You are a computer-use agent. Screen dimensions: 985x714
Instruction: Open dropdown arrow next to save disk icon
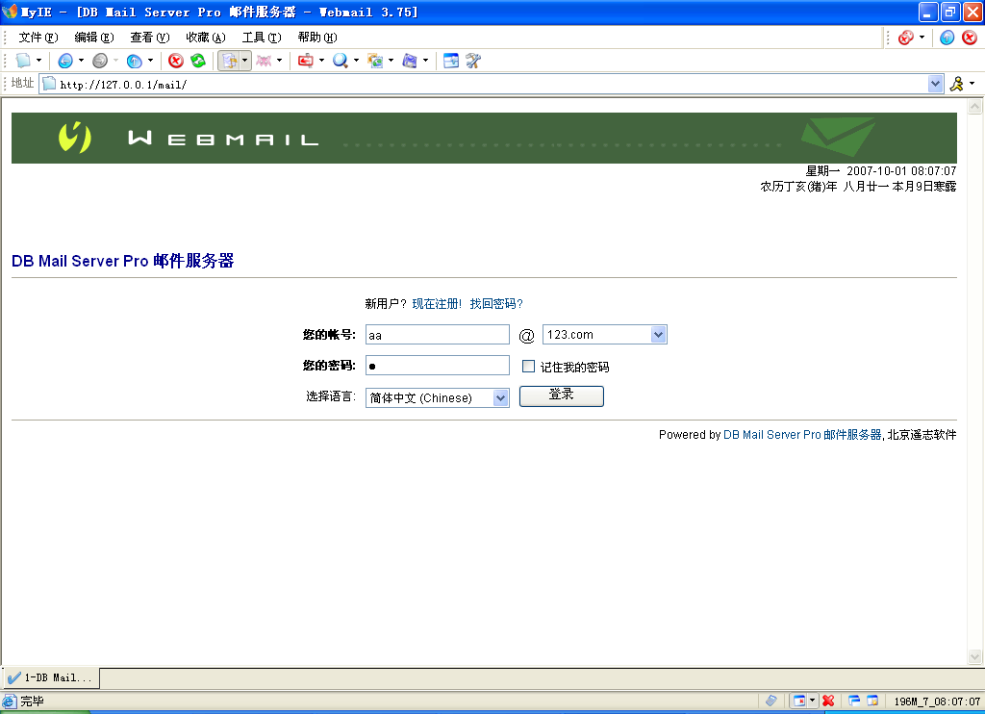pyautogui.click(x=425, y=61)
